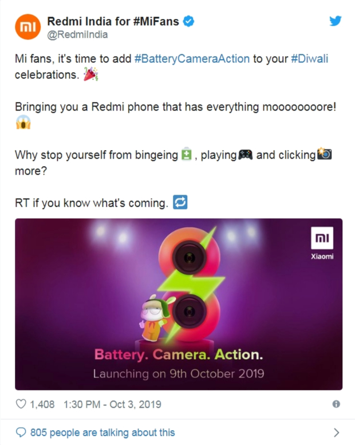Open the #BatteryCameraAction hashtag link
This screenshot has width=355, height=445.
(x=192, y=59)
